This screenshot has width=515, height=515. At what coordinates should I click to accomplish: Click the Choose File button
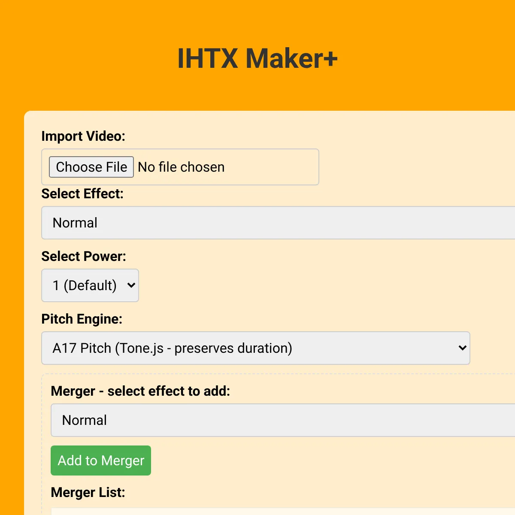[x=91, y=167]
